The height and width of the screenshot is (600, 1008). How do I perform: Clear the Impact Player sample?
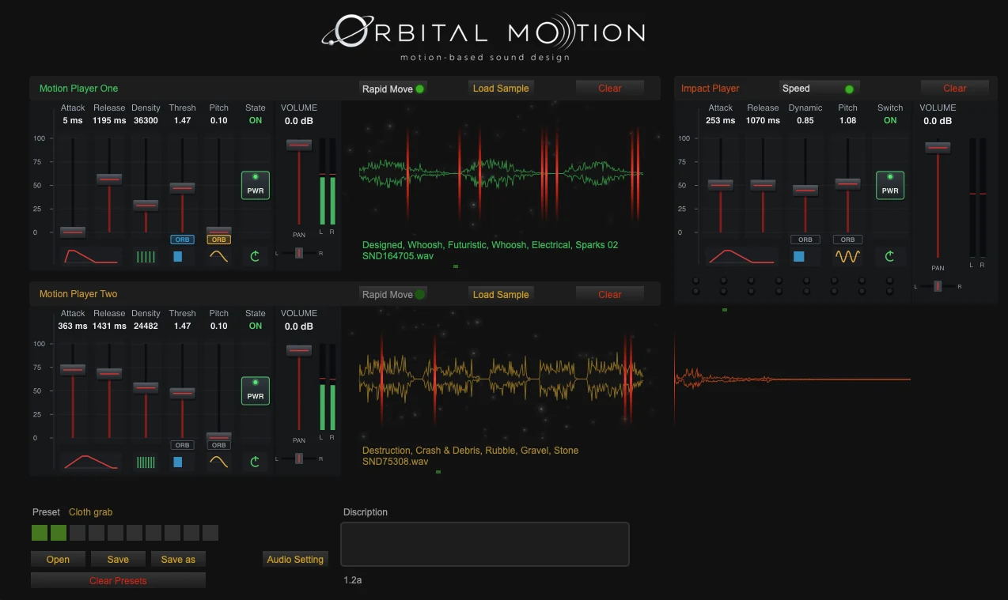pos(955,89)
